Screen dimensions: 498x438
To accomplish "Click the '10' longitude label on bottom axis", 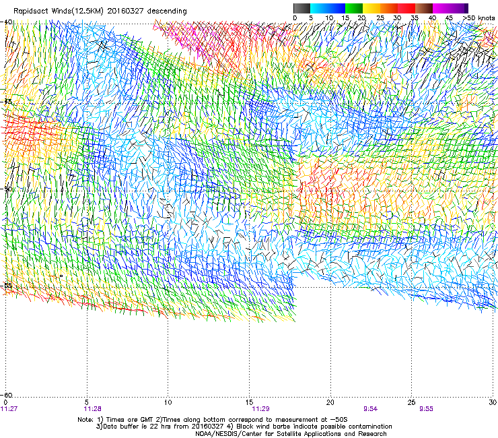I will click(x=168, y=402).
